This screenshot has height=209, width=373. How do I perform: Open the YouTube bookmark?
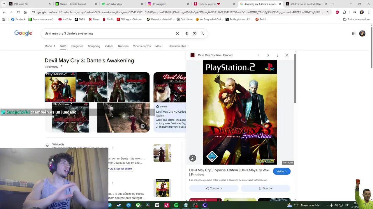click(x=65, y=19)
